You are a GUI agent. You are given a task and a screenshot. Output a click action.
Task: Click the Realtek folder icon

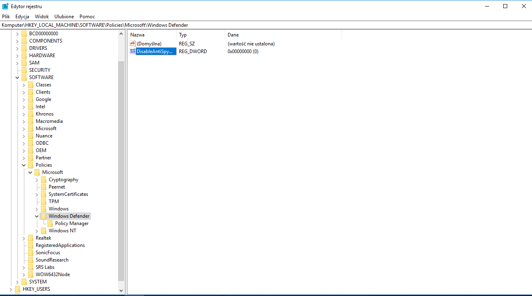(x=30, y=238)
